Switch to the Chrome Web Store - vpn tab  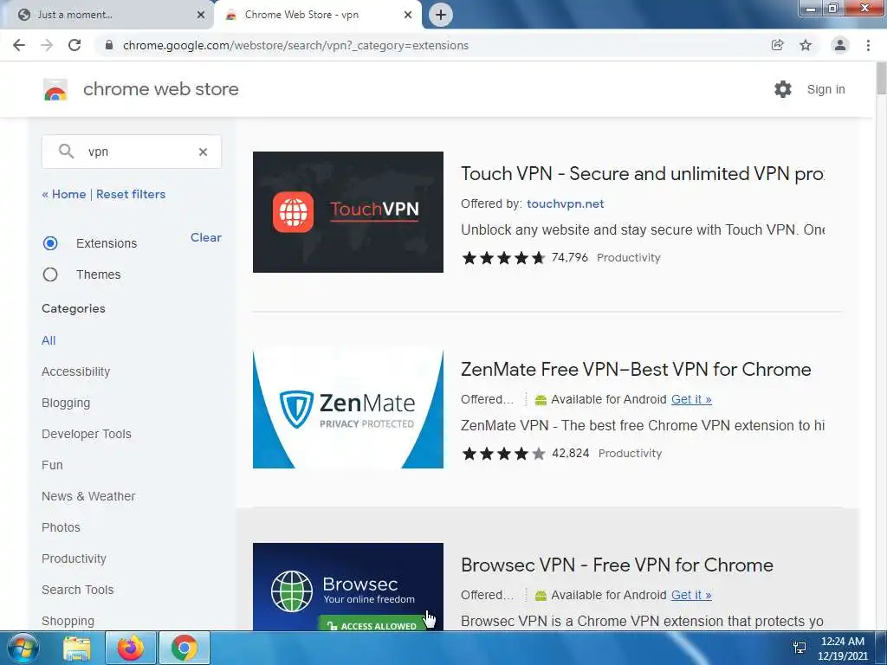(317, 15)
